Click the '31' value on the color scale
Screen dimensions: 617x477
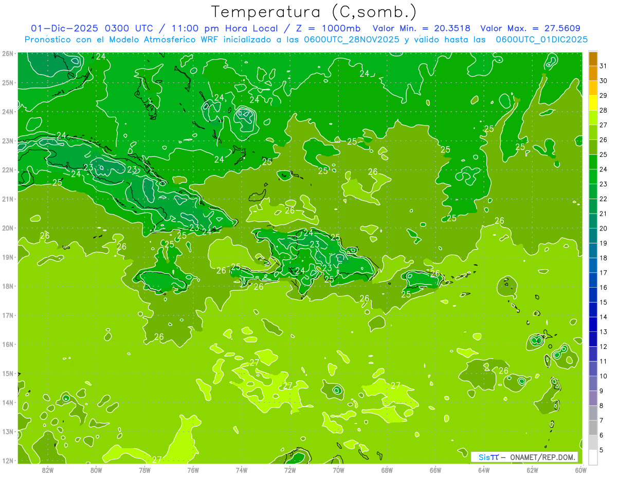(603, 66)
